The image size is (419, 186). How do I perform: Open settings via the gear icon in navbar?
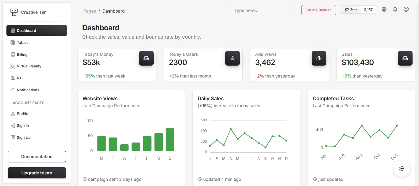(x=384, y=9)
